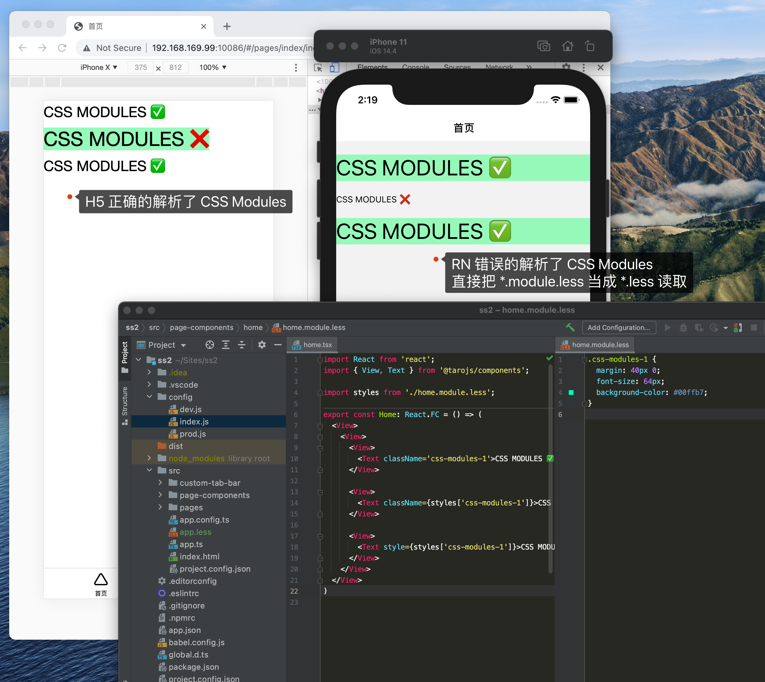Click the #00ffb7 color swatch in gutter
The height and width of the screenshot is (682, 765).
pos(571,392)
